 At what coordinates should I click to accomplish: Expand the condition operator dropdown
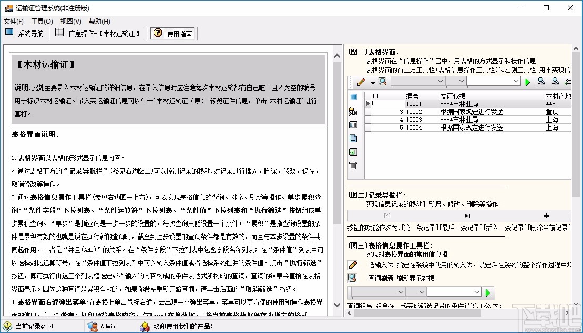461,81
